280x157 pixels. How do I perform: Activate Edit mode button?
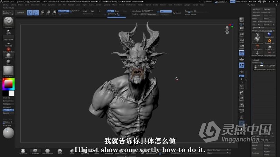point(30,12)
